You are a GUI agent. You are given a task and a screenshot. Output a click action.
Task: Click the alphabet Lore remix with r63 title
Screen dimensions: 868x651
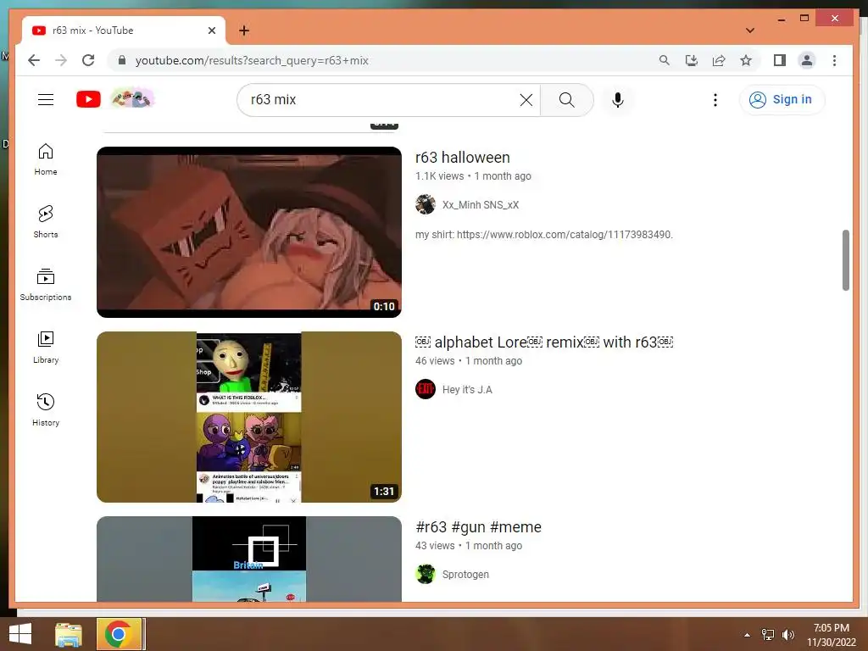(544, 342)
